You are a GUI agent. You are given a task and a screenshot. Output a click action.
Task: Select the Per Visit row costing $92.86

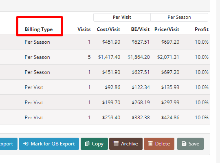click(105, 87)
